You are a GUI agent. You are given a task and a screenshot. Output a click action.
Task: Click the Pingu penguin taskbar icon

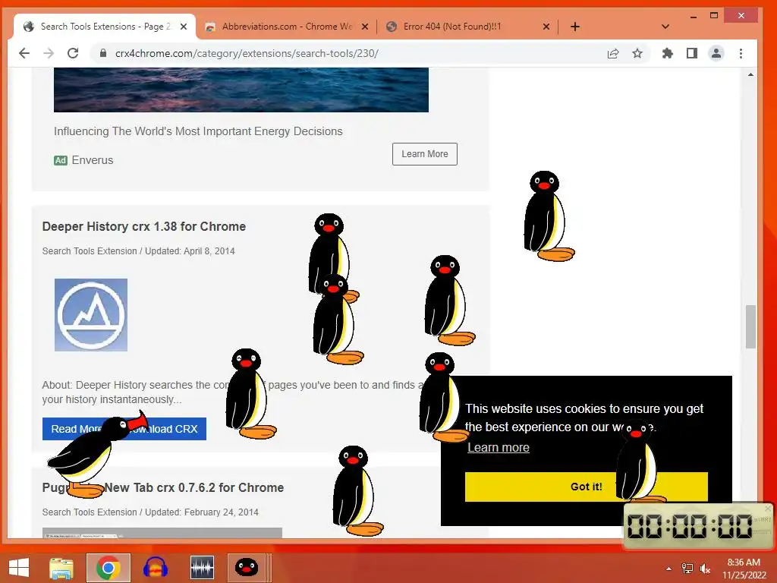[x=247, y=568]
